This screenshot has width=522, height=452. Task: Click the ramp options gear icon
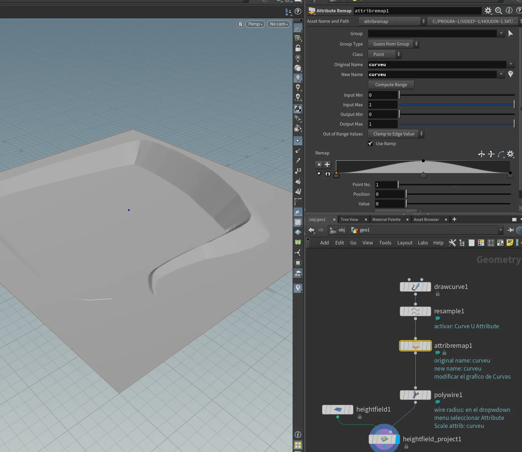(510, 154)
